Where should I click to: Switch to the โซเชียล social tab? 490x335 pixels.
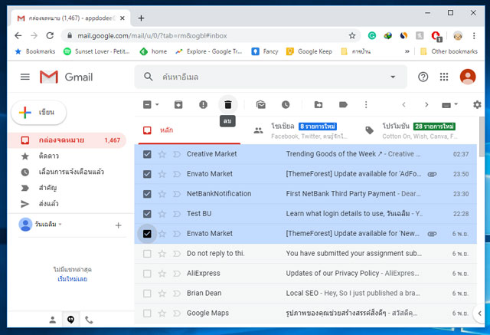pos(302,130)
